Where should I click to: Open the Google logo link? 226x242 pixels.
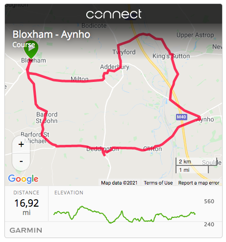click(x=24, y=179)
